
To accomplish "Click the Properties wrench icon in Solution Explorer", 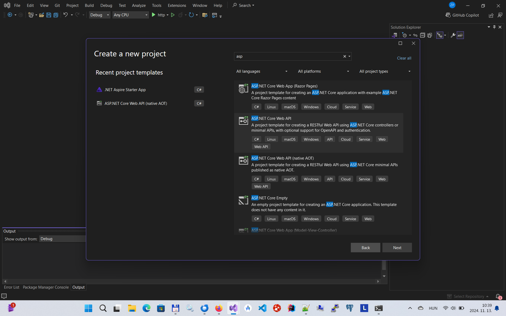I will [453, 35].
